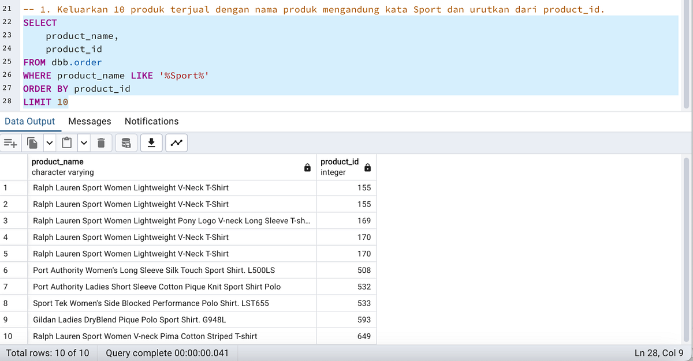Click the lock icon beside product_id header
This screenshot has width=693, height=361.
[368, 167]
